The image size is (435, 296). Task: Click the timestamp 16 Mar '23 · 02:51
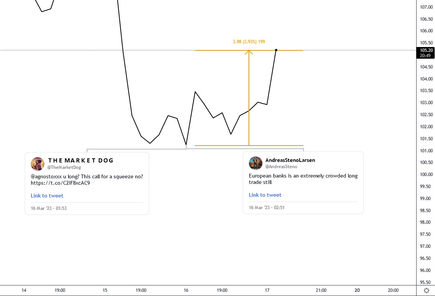point(267,207)
